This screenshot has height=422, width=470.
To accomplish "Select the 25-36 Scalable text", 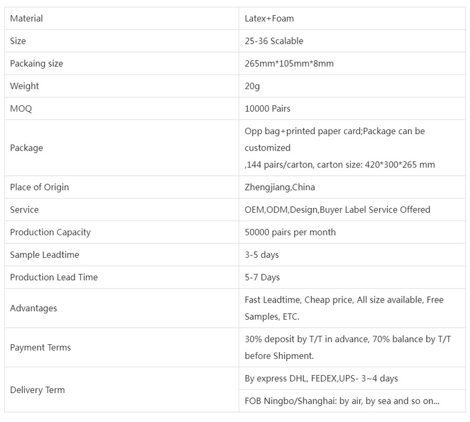I will [274, 41].
